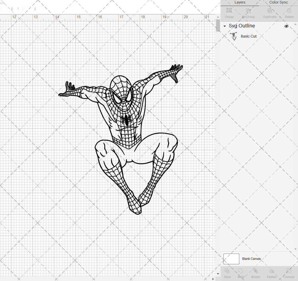Click the canvas scroll up arrow
Screen dimensions: 298x281
click(x=218, y=17)
